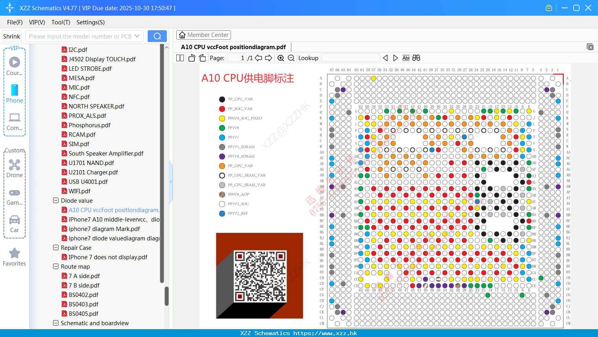The height and width of the screenshot is (337, 598).
Task: Click the PP_SOC_VAR red legend dot
Action: pyautogui.click(x=222, y=109)
